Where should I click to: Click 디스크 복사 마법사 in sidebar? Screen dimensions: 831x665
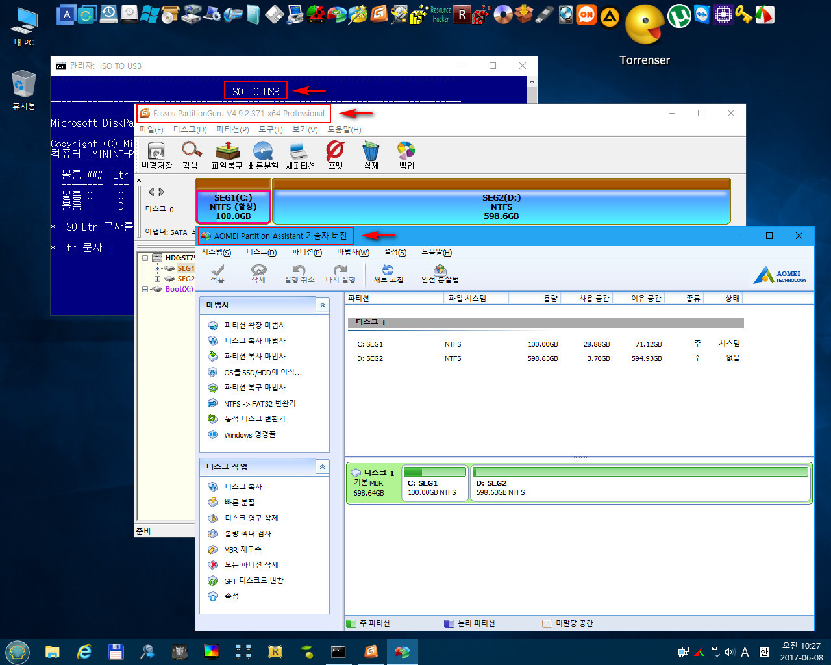pyautogui.click(x=255, y=341)
